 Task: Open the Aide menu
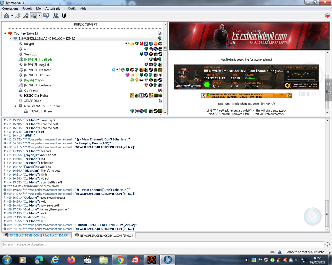point(83,9)
